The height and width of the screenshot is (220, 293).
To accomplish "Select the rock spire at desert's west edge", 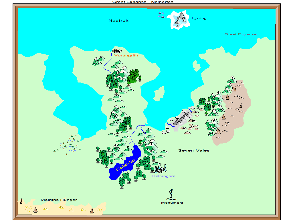I will tap(21, 201).
